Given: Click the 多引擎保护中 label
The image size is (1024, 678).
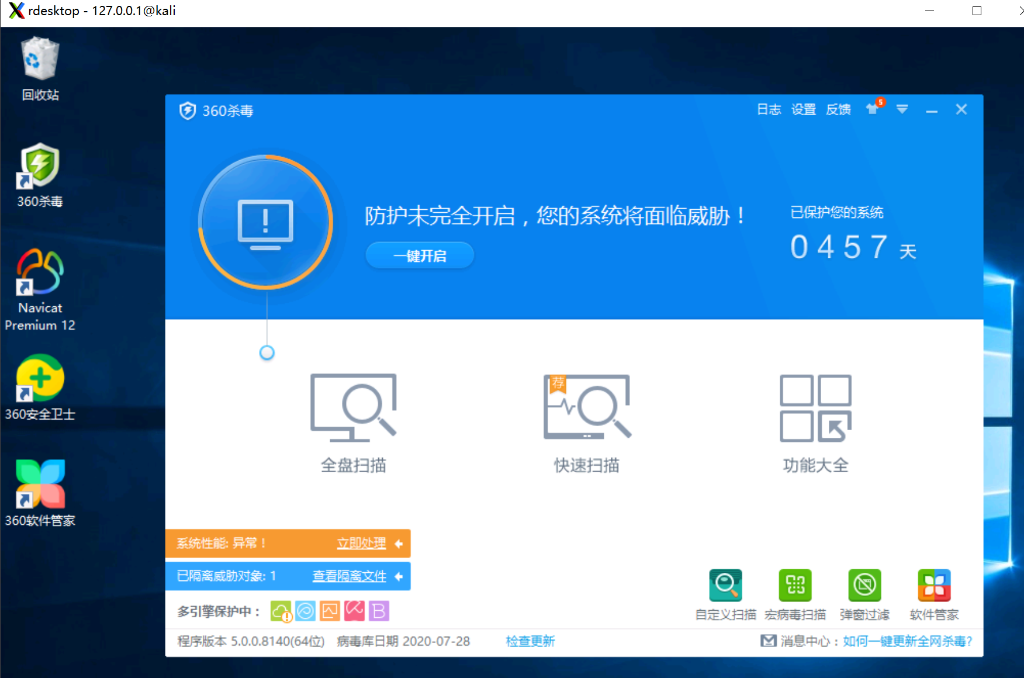Looking at the screenshot, I should coord(218,611).
